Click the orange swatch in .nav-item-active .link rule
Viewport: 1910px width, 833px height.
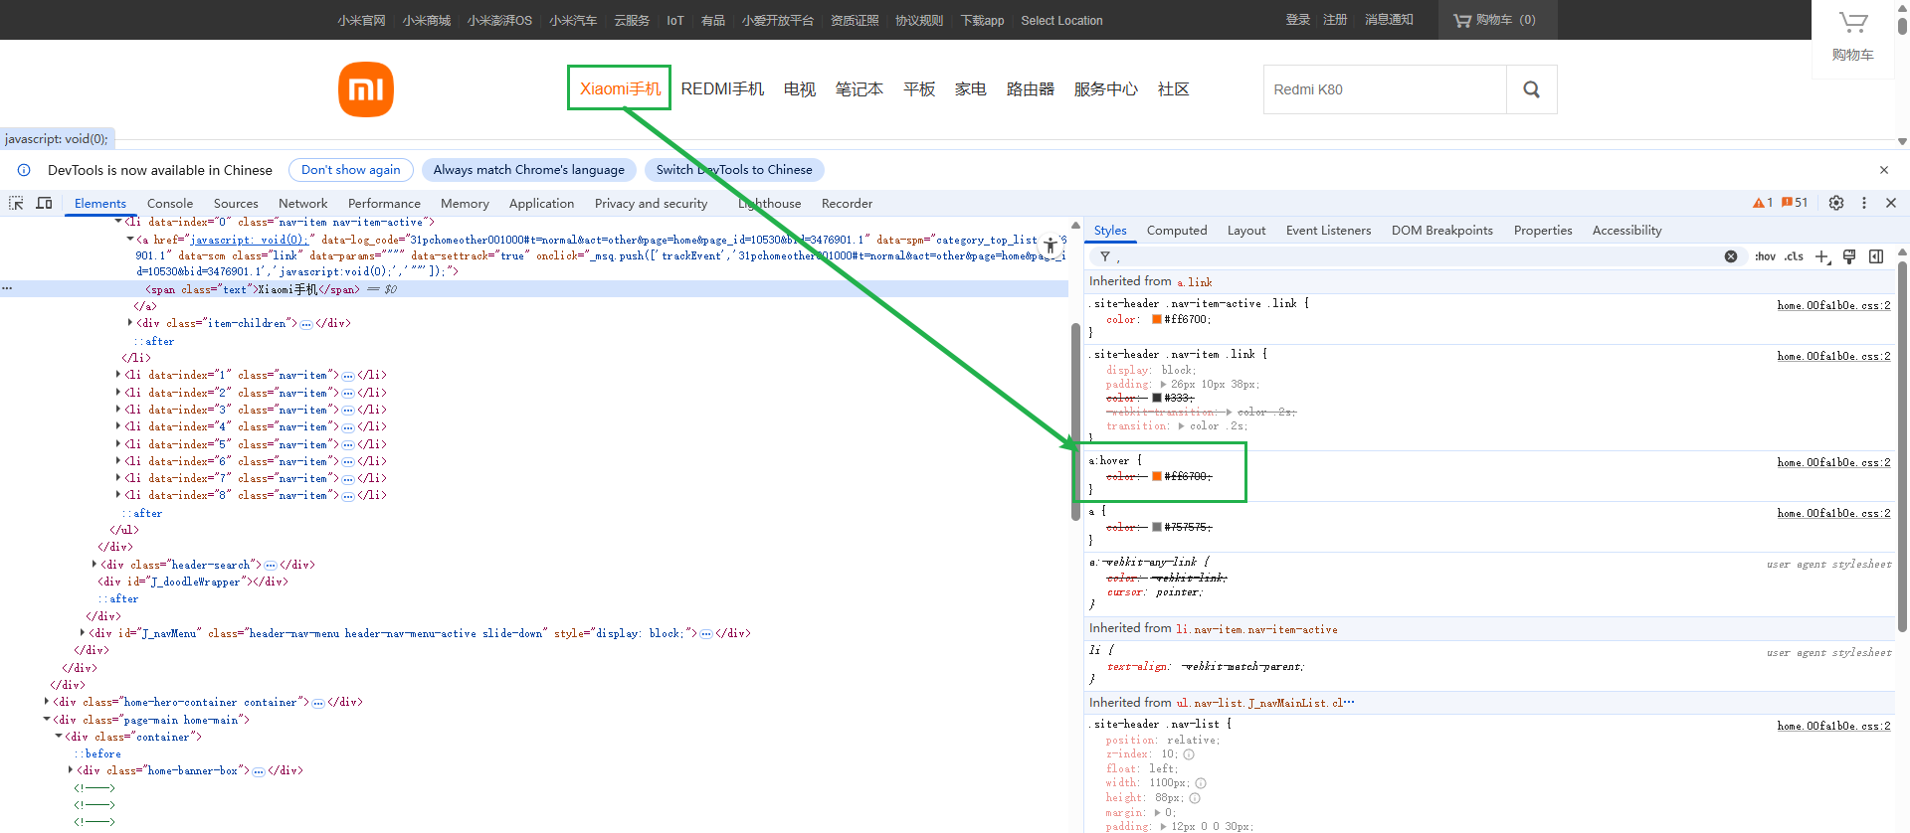[x=1157, y=319]
